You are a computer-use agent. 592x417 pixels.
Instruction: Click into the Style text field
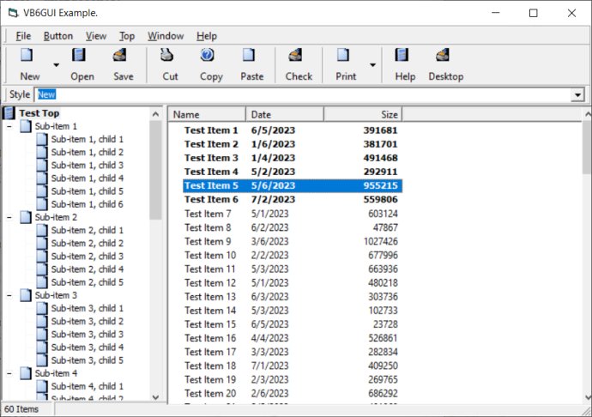304,94
